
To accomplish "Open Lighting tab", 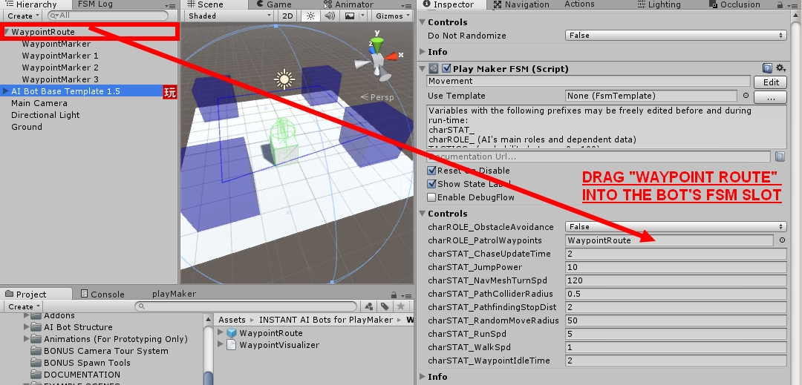I will (659, 4).
